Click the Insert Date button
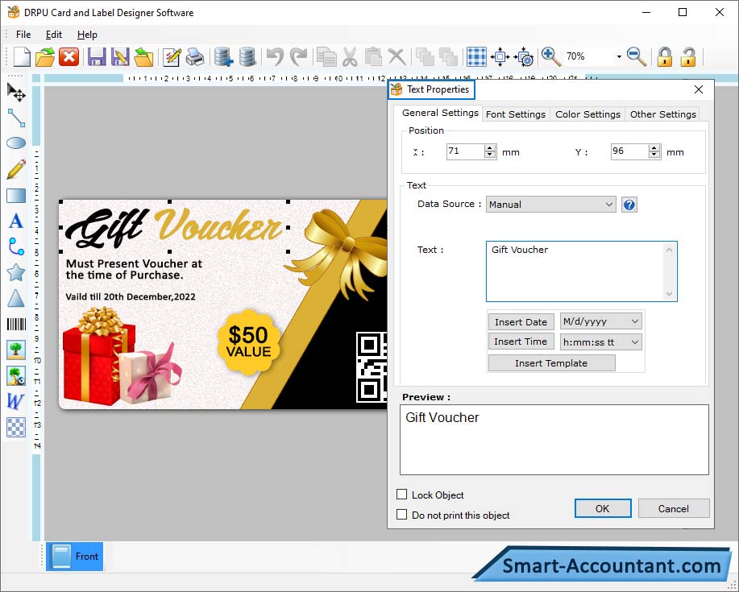The height and width of the screenshot is (592, 739). coord(521,322)
